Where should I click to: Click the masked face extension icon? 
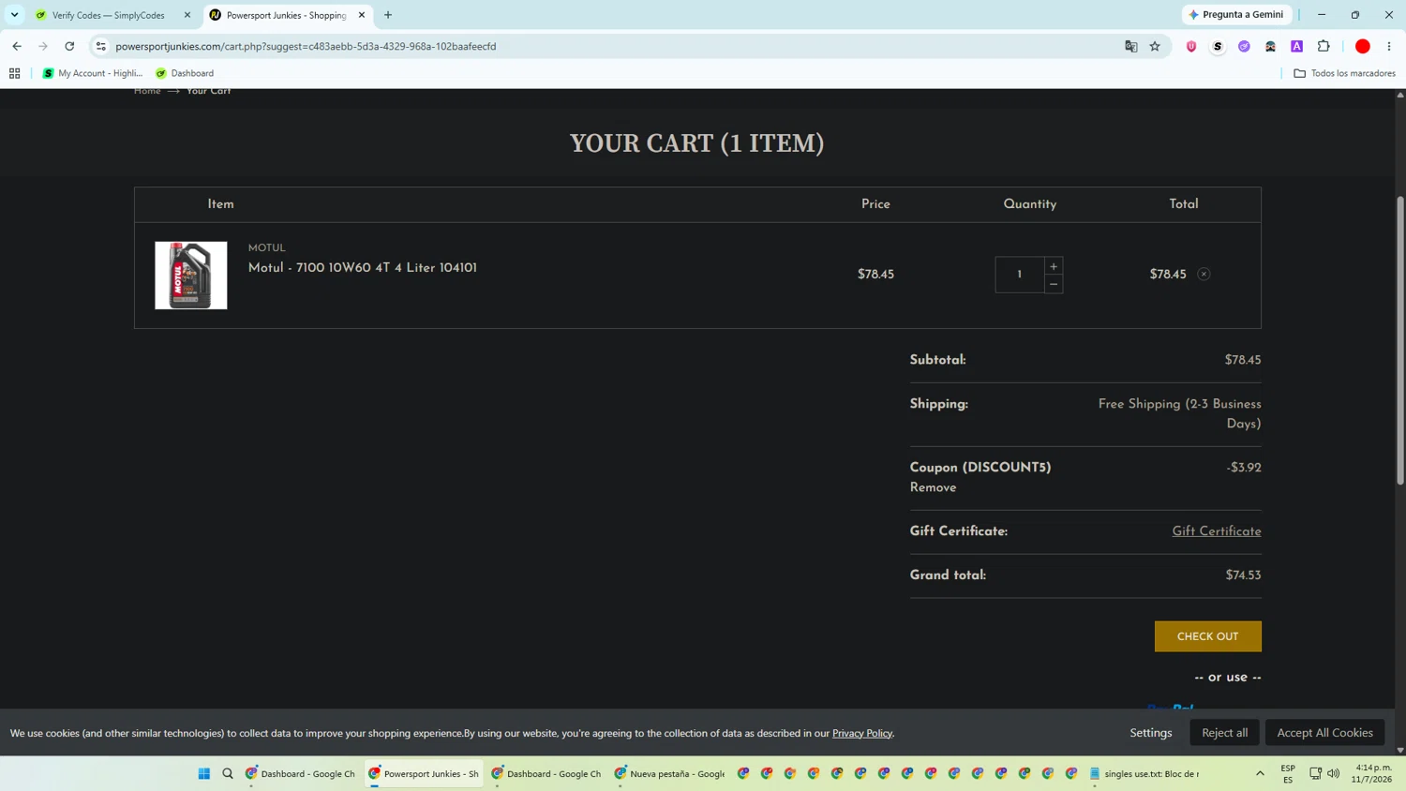click(1270, 46)
